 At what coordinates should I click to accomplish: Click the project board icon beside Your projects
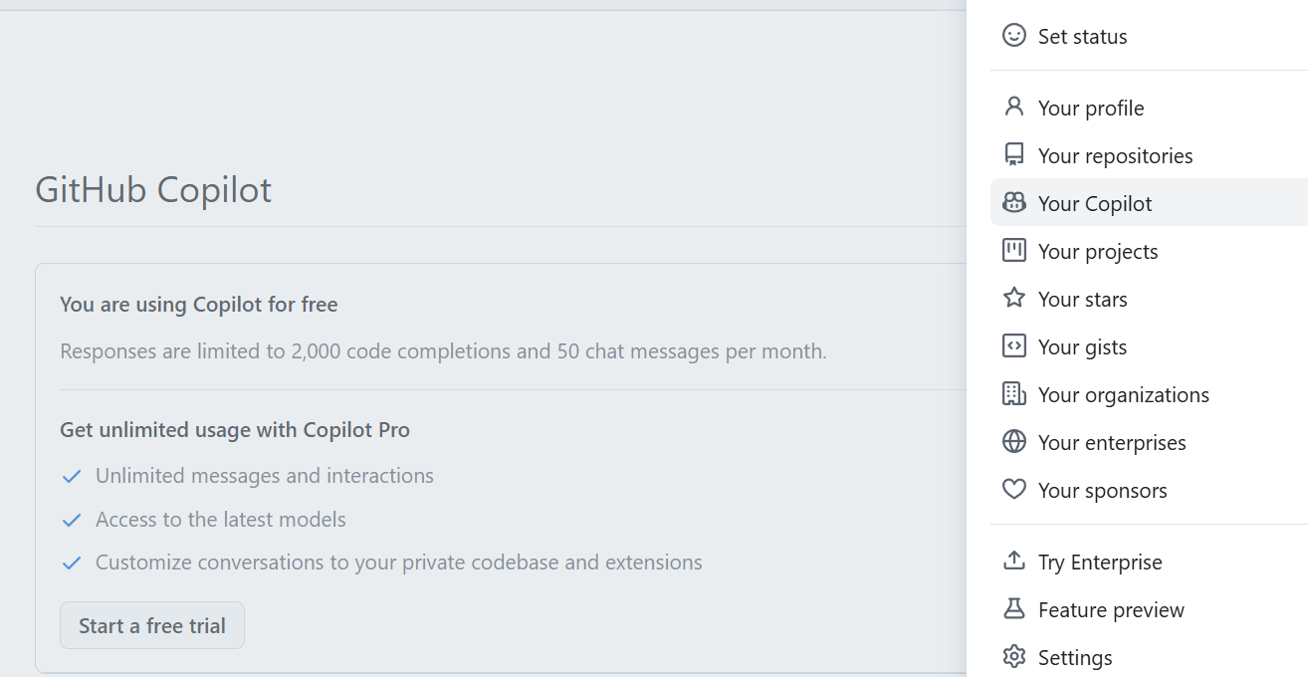1013,250
